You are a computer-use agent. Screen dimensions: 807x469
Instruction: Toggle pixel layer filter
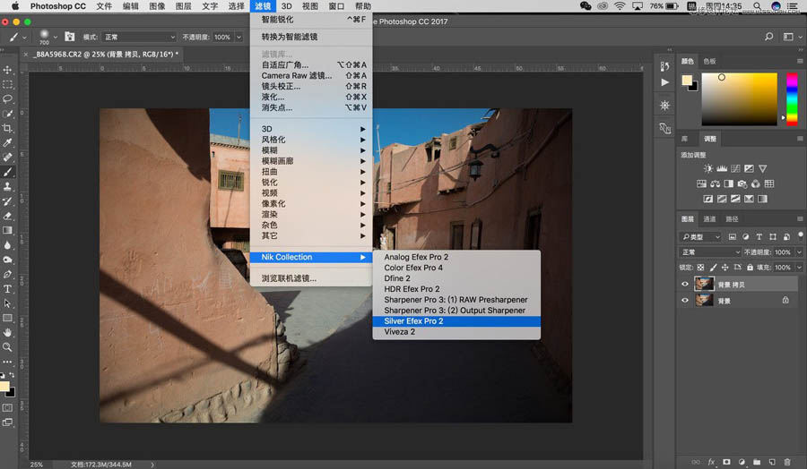click(x=732, y=237)
